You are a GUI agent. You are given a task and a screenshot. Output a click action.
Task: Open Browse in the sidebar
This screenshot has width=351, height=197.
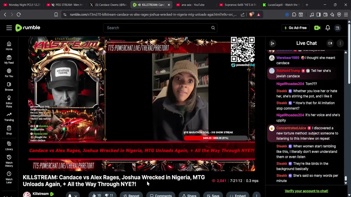pyautogui.click(x=9, y=86)
